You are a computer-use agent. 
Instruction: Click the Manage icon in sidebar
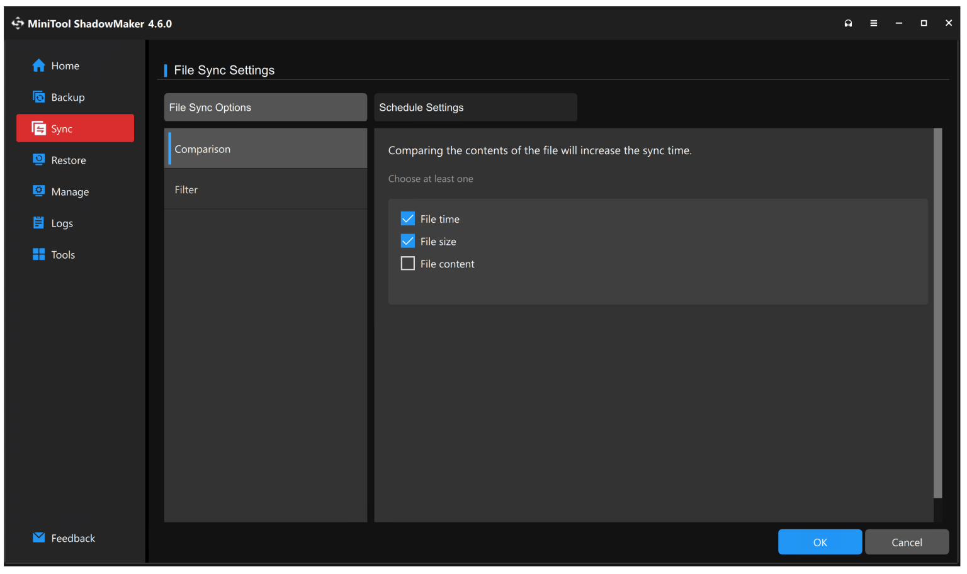pos(38,191)
